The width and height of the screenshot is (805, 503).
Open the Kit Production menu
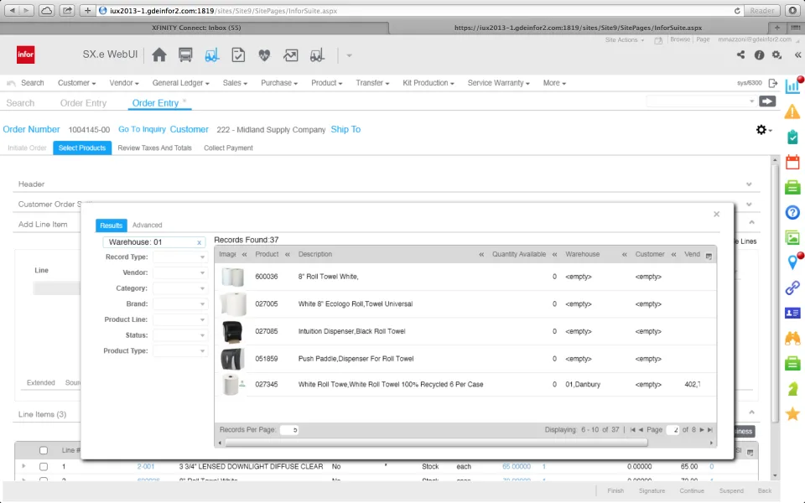(428, 83)
